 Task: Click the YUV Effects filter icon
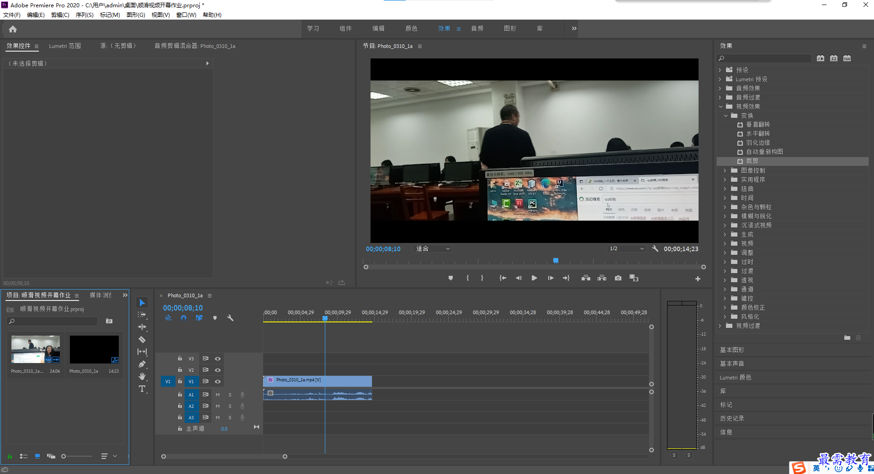coord(847,58)
